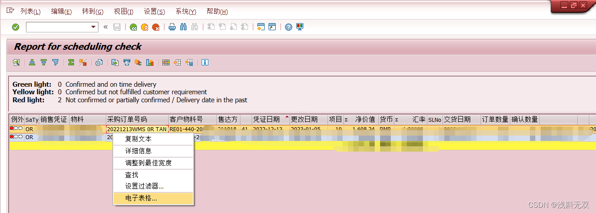Image resolution: width=596 pixels, height=213 pixels.
Task: Click the green Enter checkmark icon
Action: pyautogui.click(x=16, y=27)
